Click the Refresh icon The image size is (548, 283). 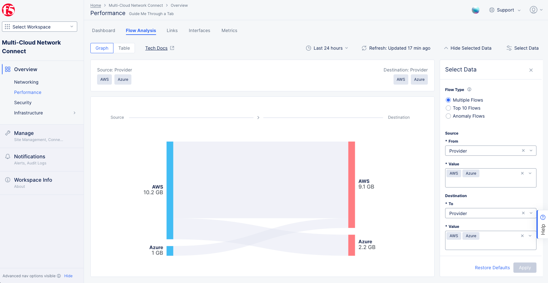tap(364, 48)
